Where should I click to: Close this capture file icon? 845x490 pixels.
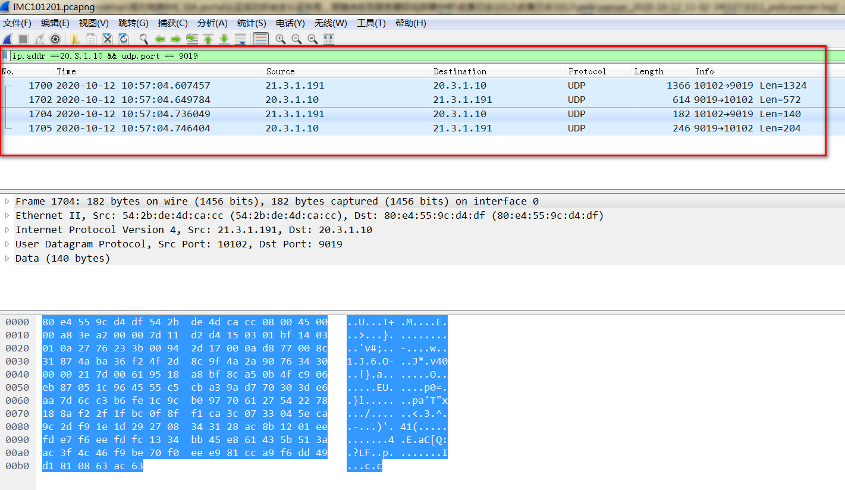[x=108, y=39]
